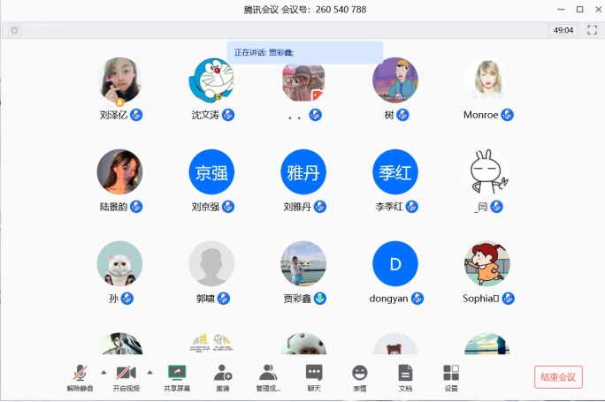605x402 pixels.
Task: Click the 结束会议 end meeting button
Action: [558, 377]
